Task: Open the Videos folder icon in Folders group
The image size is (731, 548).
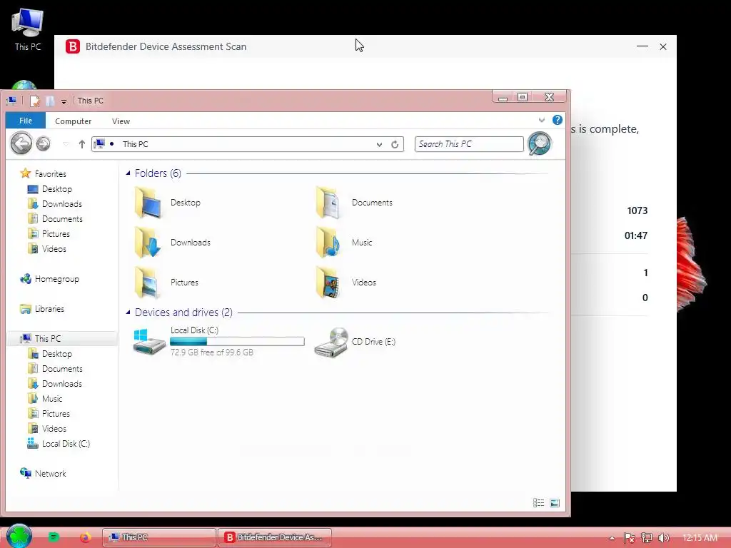Action: [x=328, y=283]
